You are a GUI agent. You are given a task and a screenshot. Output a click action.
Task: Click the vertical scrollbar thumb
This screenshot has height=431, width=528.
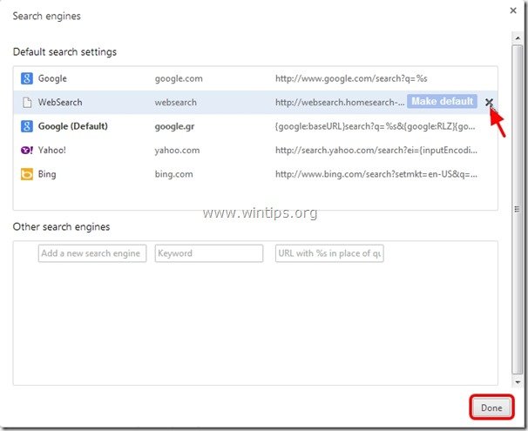518,209
